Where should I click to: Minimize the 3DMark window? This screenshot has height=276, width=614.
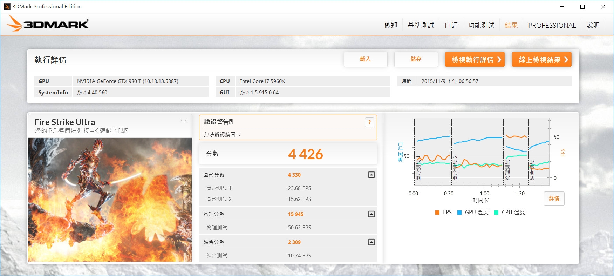point(562,7)
